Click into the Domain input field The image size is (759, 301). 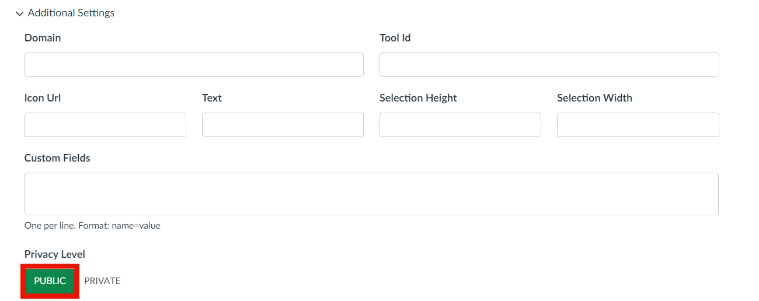coord(194,65)
